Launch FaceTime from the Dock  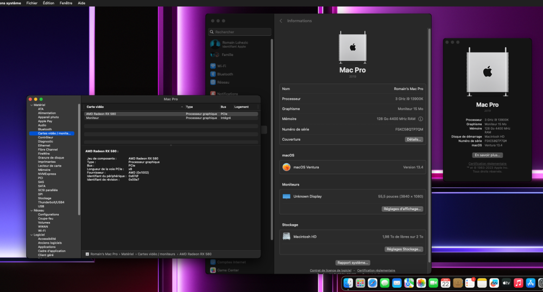pos(433,283)
